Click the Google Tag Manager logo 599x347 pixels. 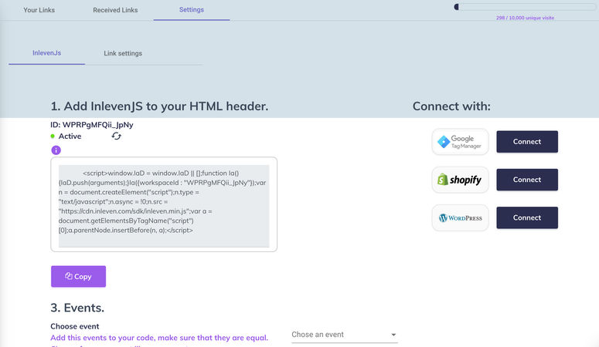(x=461, y=142)
